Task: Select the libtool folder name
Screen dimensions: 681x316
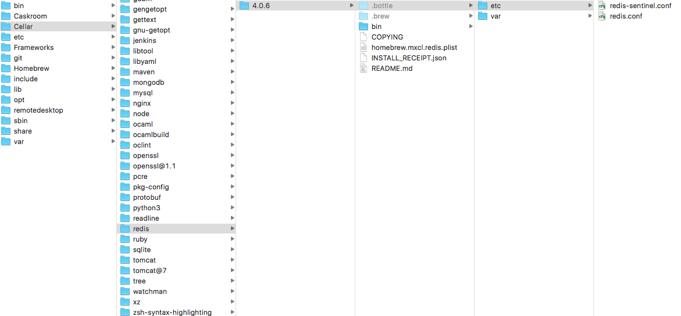Action: pyautogui.click(x=143, y=51)
